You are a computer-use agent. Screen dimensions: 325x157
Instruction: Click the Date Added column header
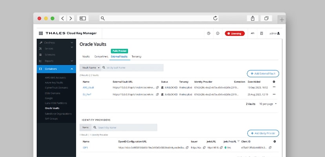(254, 82)
